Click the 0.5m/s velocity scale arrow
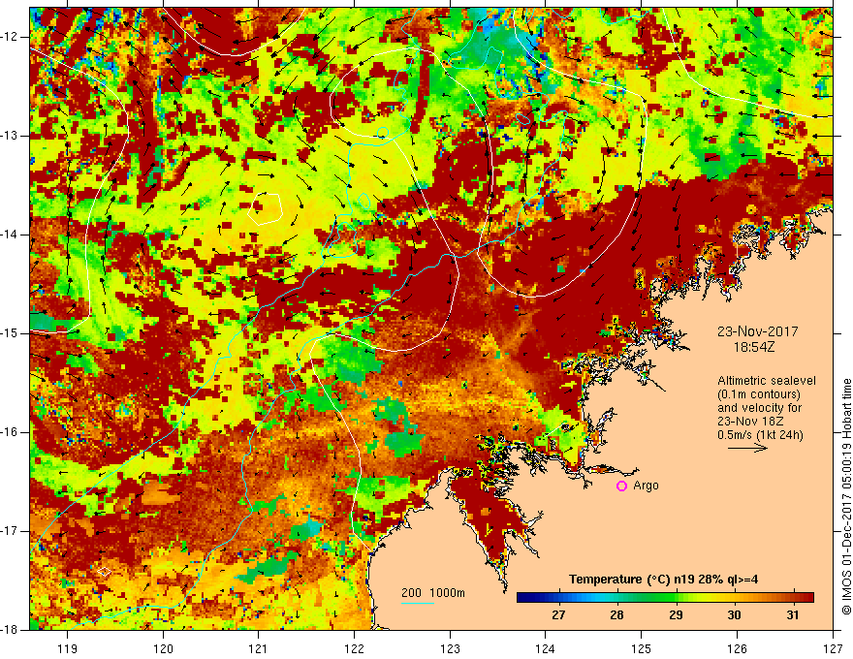This screenshot has height=659, width=853. point(747,448)
